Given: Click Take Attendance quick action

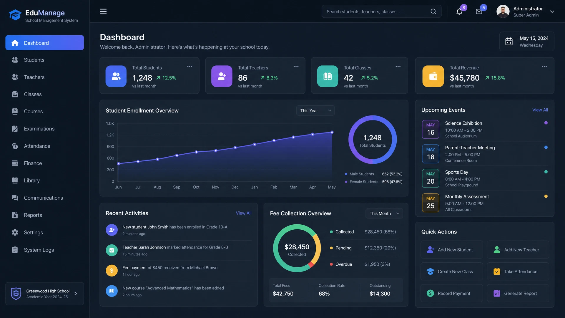Looking at the screenshot, I should click(518, 271).
